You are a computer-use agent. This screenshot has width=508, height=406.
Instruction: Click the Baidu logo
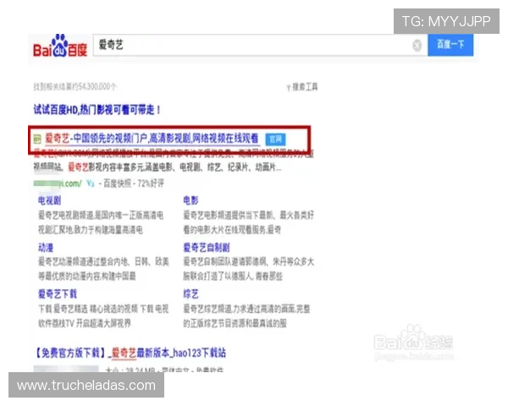pyautogui.click(x=60, y=46)
